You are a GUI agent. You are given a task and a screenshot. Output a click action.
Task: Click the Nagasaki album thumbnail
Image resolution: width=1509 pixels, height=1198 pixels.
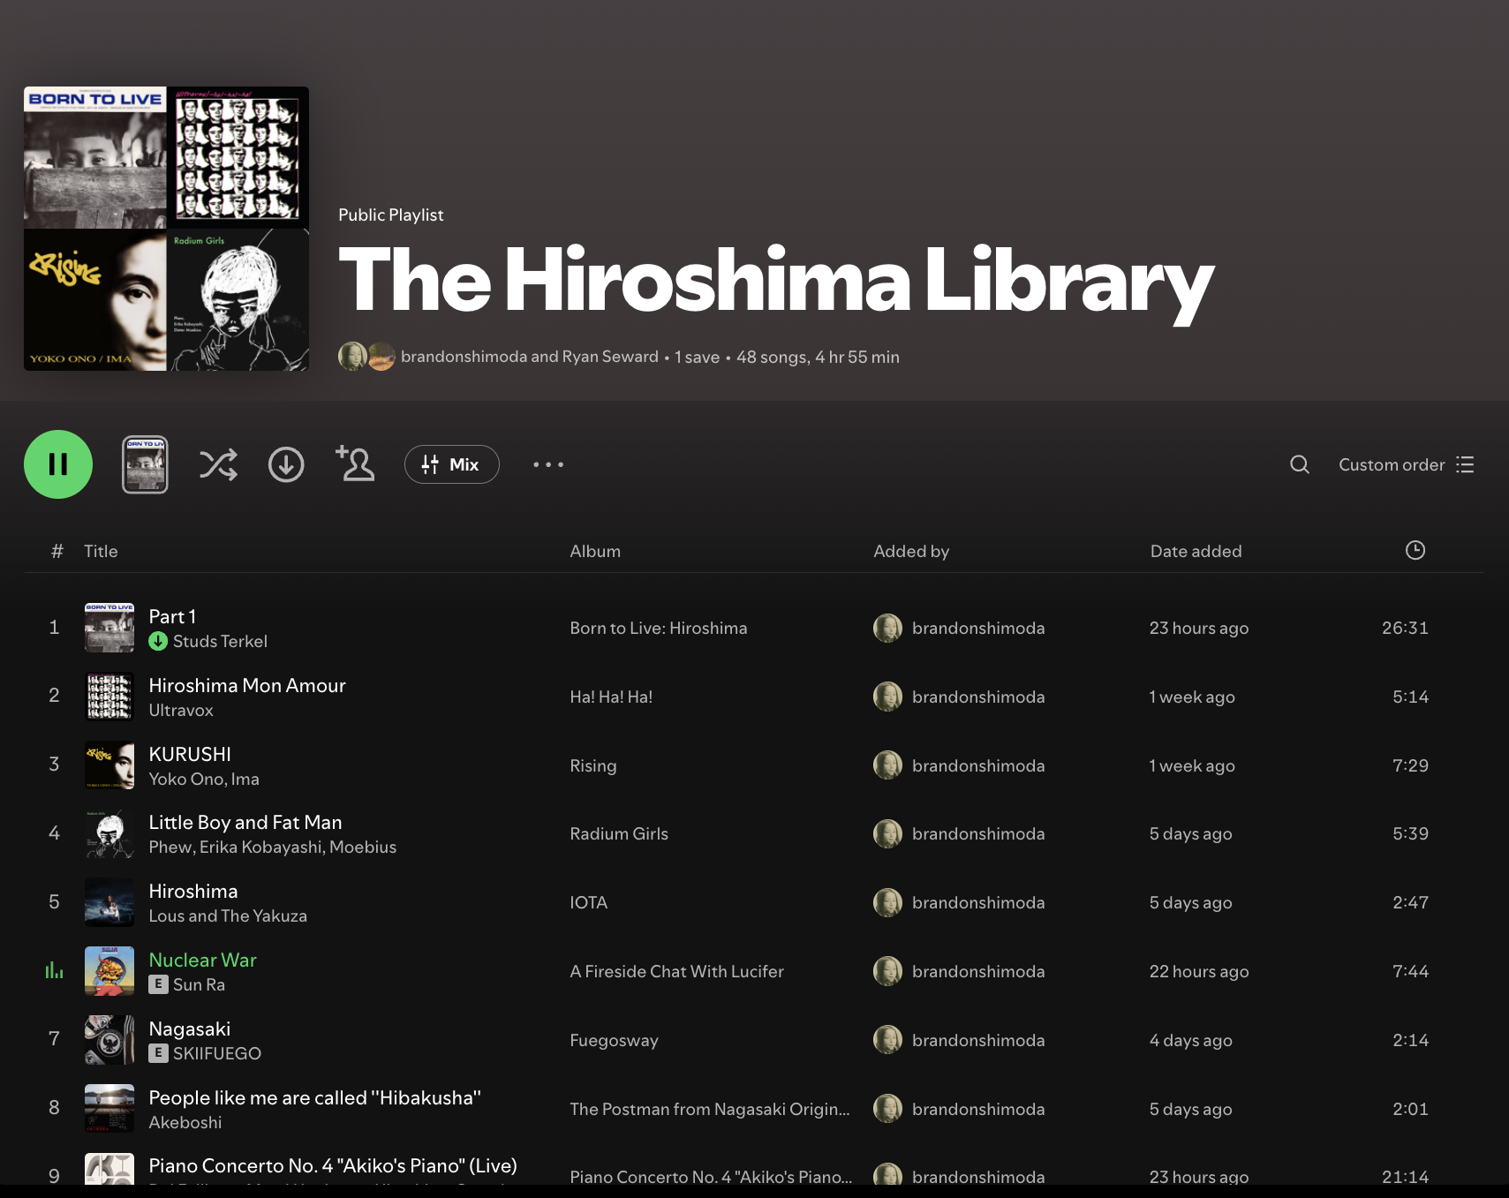pos(109,1040)
